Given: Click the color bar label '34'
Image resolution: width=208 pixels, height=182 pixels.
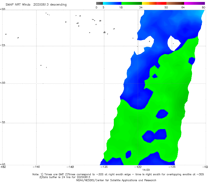Looking at the screenshot, I should [141, 7].
